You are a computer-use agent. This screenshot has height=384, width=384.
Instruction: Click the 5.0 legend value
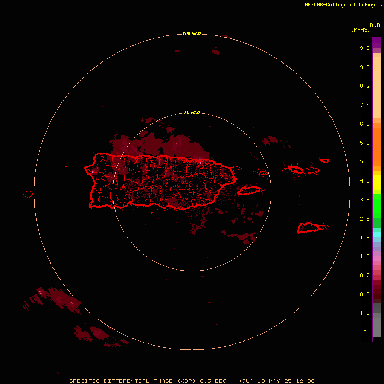(365, 162)
